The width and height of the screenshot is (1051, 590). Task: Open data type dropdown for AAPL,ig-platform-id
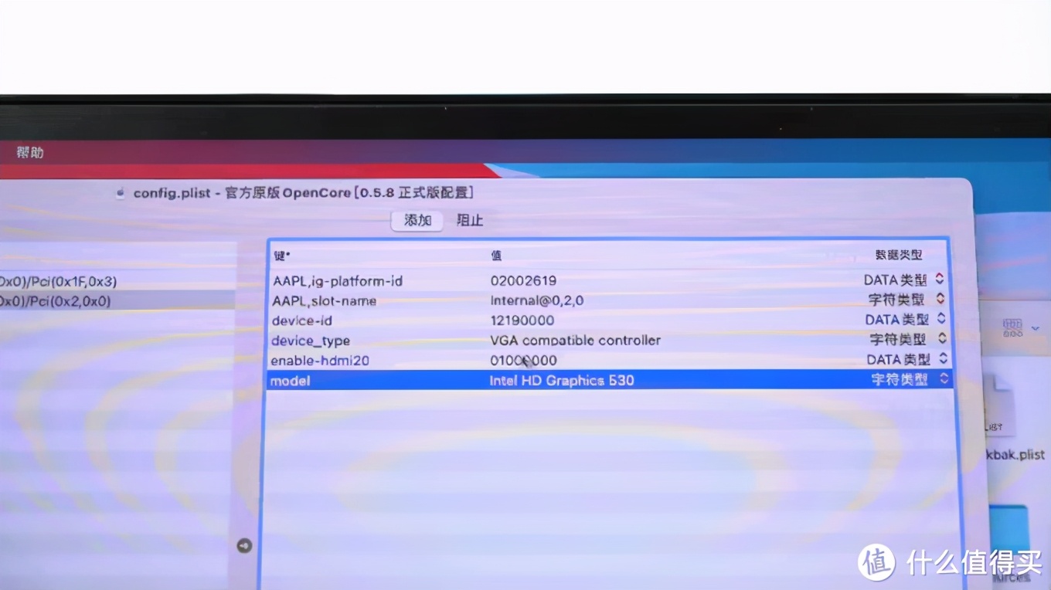click(940, 279)
